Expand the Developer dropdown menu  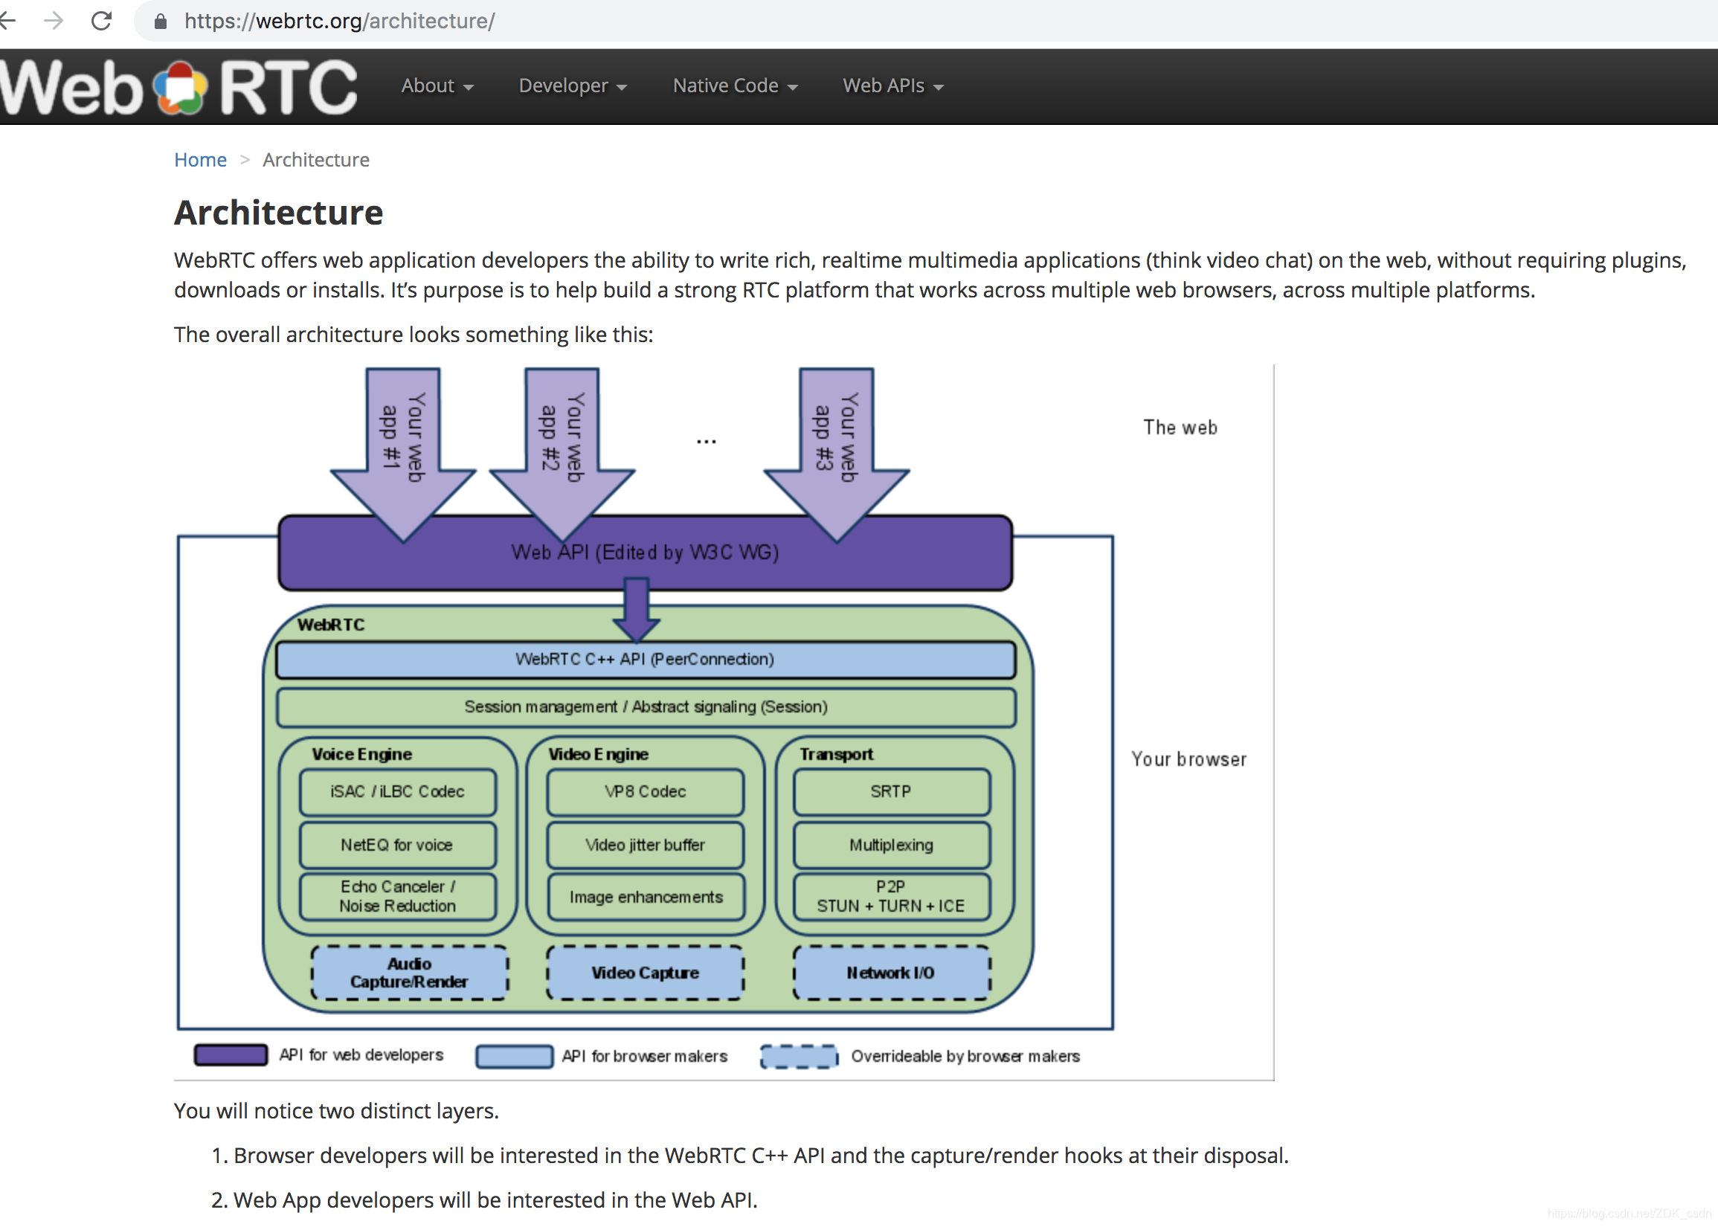[572, 86]
